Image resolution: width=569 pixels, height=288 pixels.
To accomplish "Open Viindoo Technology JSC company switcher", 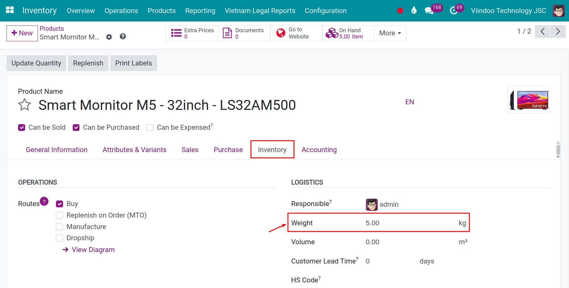I will click(x=508, y=11).
